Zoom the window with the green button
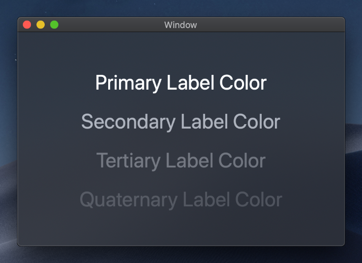Screen dimensions: 362x263 54,25
